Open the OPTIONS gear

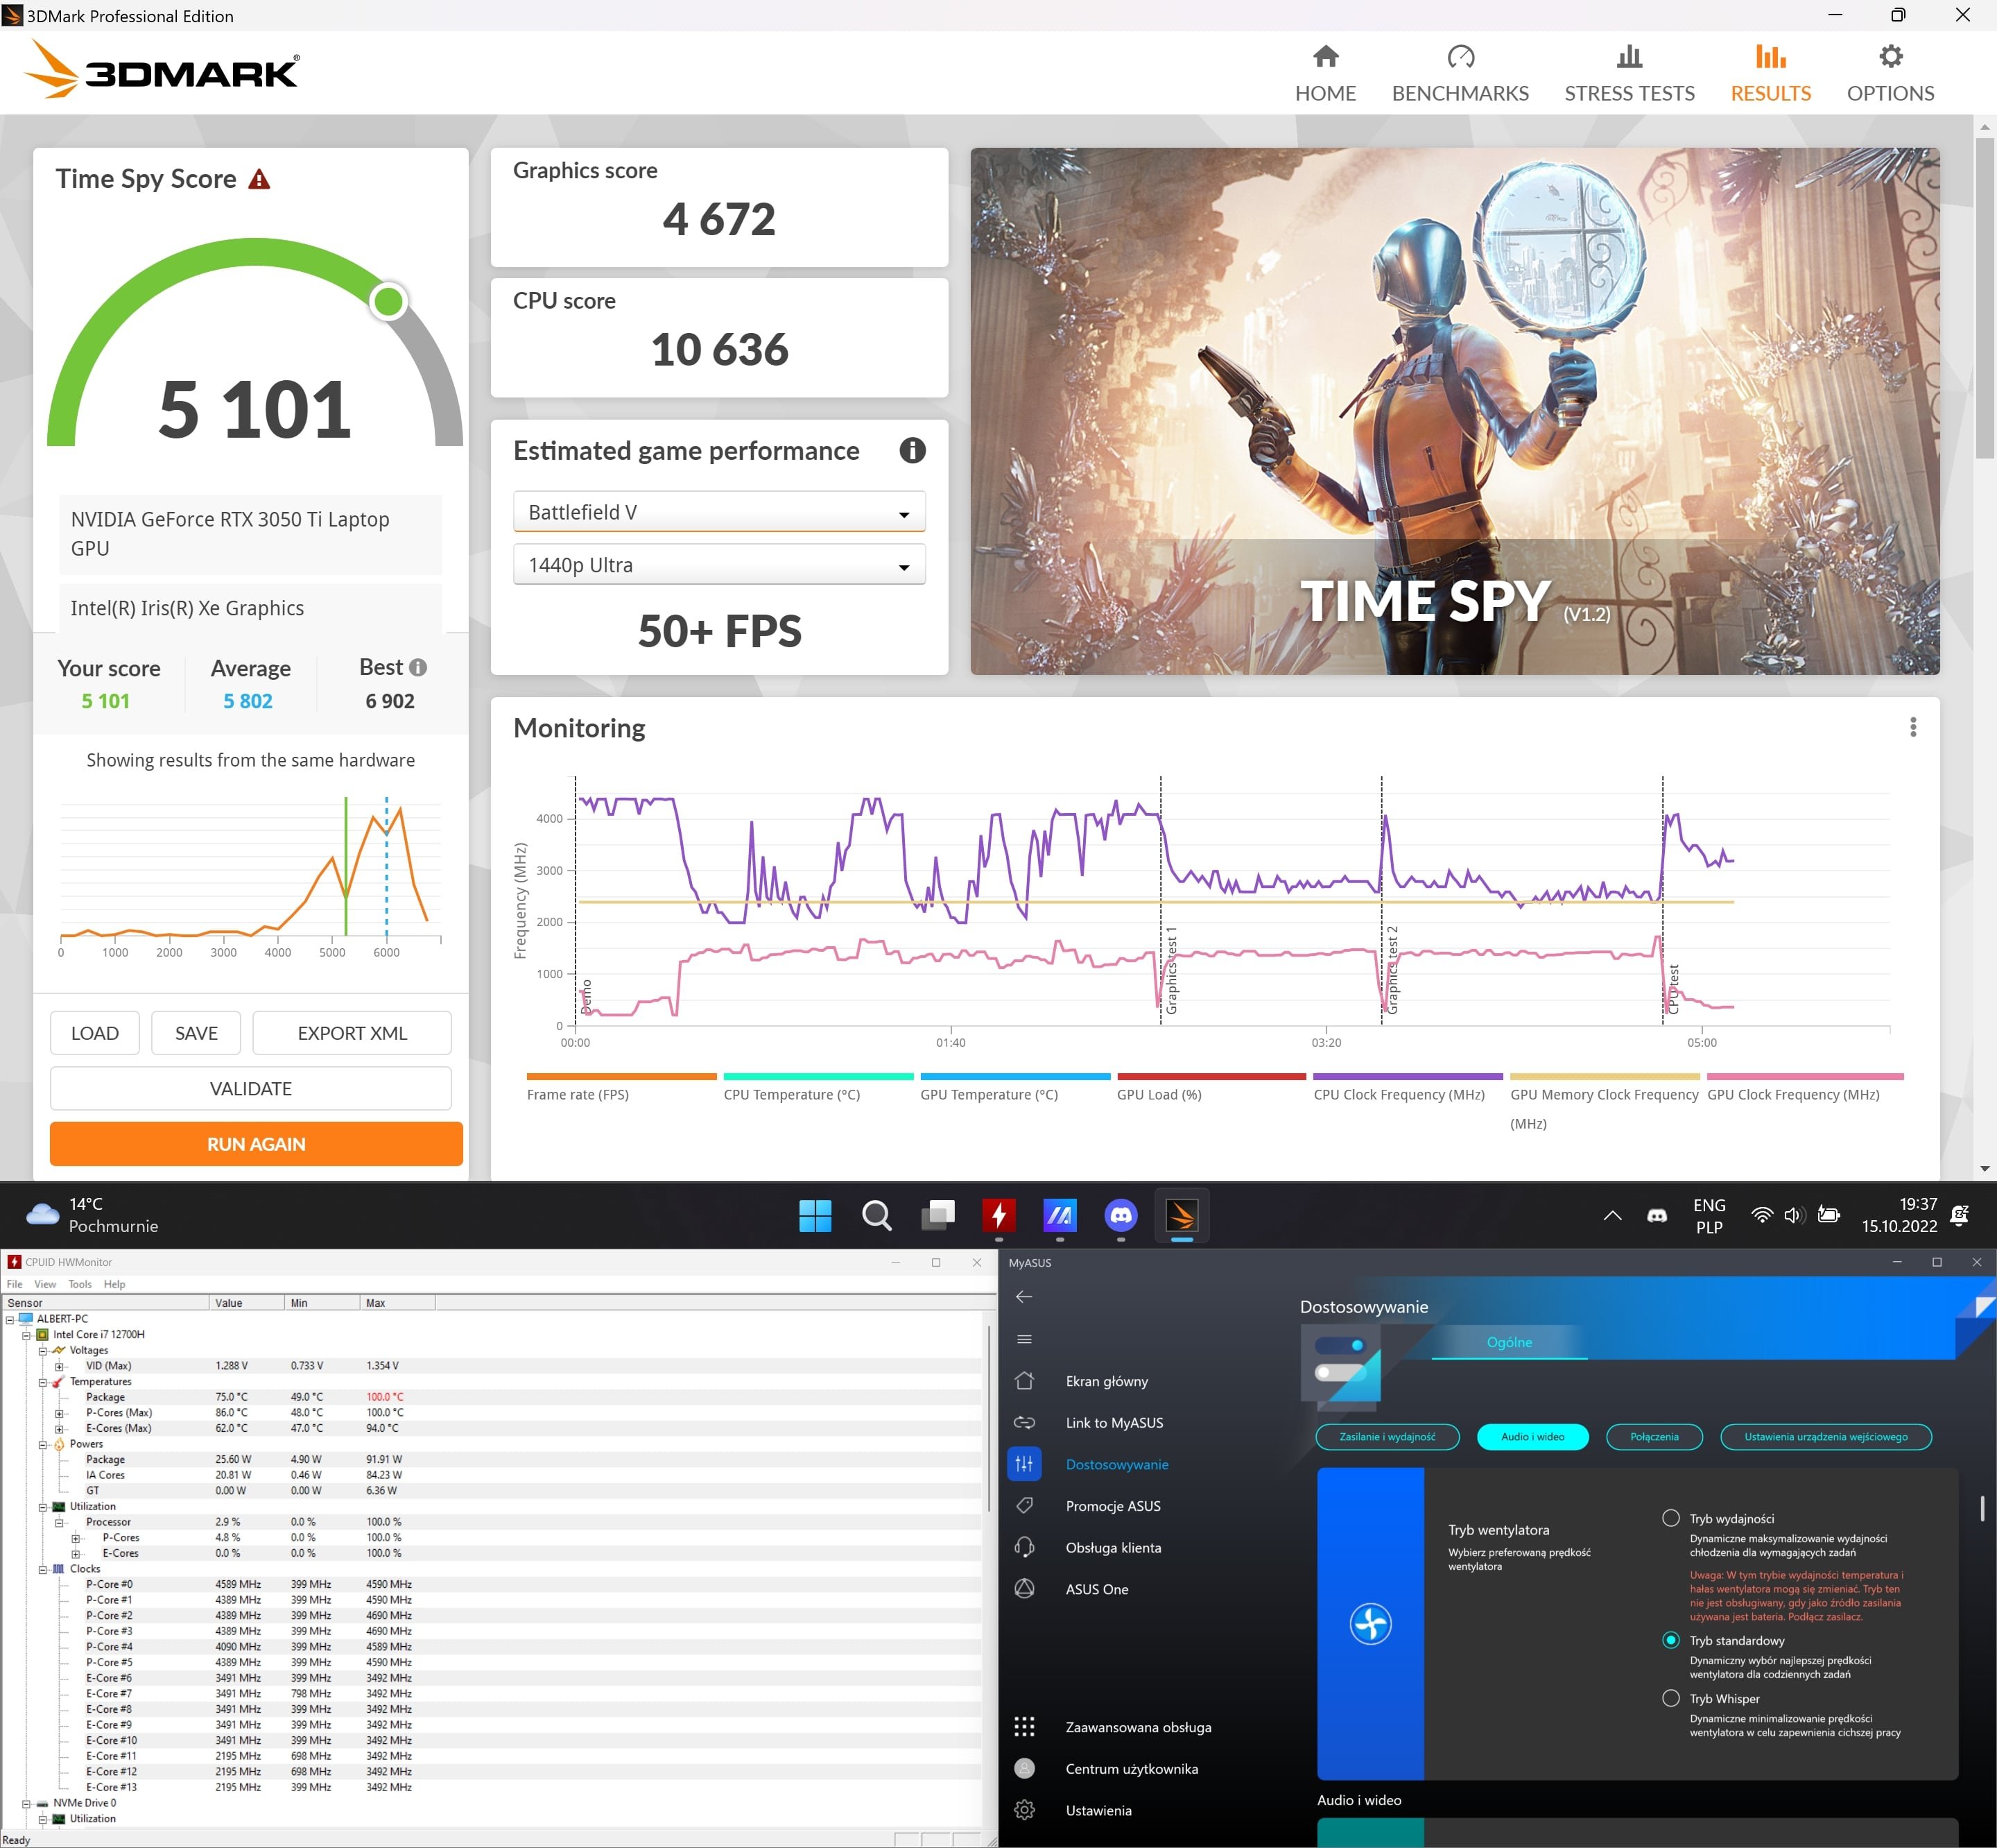1889,73
